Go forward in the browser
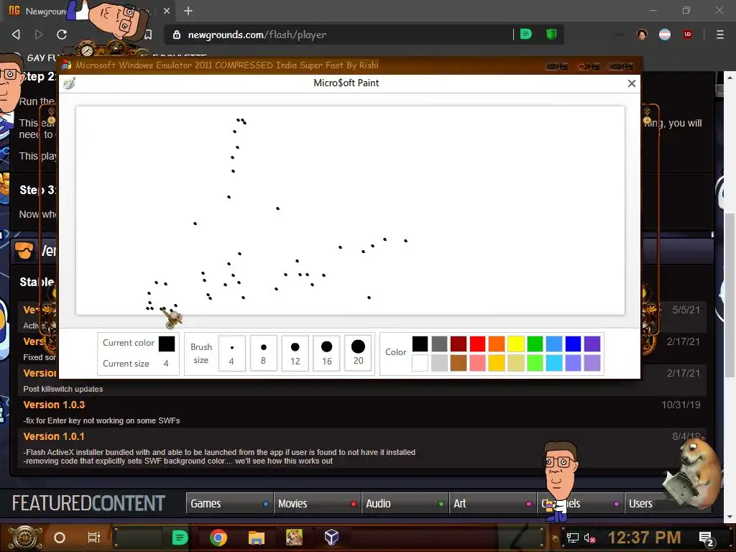The image size is (736, 552). click(39, 34)
